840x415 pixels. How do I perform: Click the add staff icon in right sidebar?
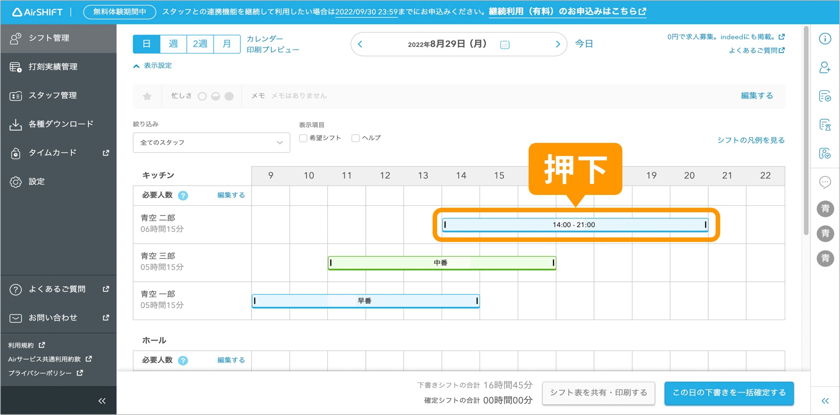[x=824, y=68]
